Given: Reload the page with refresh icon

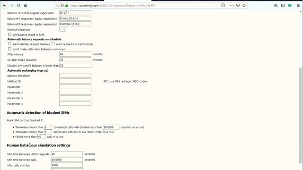Looking at the screenshot, I should (18, 5).
